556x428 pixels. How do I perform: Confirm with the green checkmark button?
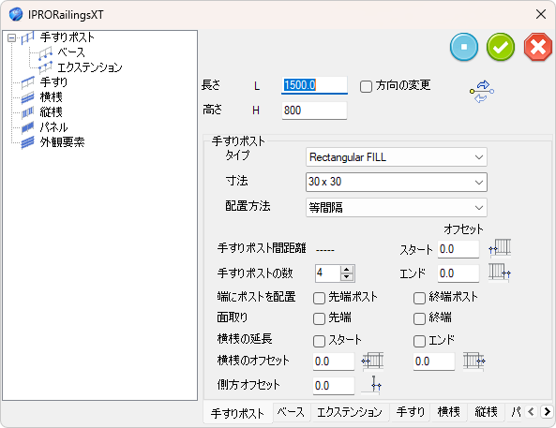point(501,47)
